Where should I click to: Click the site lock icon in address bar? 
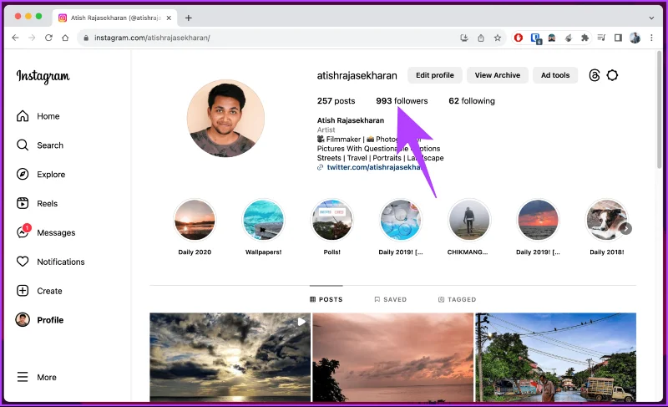click(86, 38)
